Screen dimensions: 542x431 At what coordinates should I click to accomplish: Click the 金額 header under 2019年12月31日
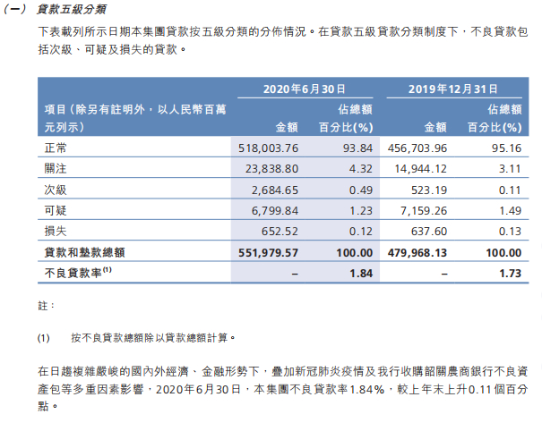click(435, 127)
